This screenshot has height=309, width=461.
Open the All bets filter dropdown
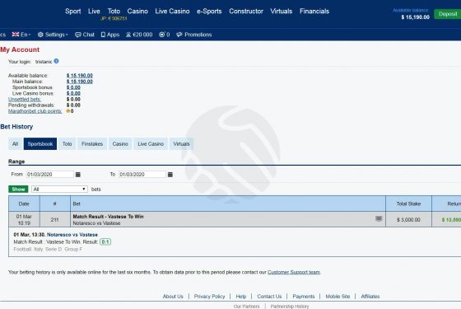tap(59, 190)
